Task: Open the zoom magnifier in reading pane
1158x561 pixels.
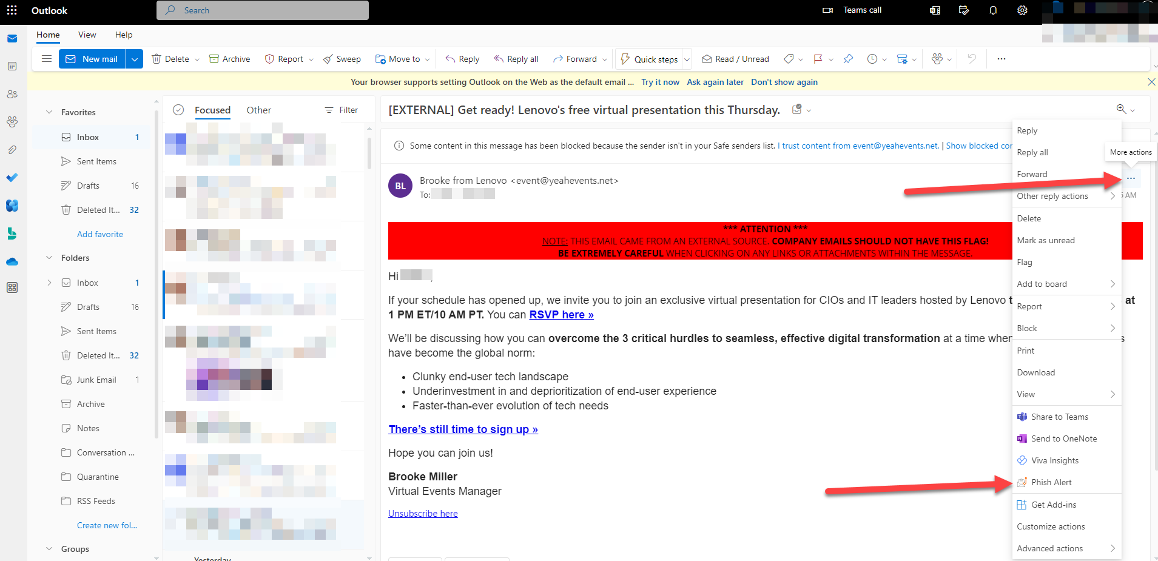Action: coord(1122,109)
